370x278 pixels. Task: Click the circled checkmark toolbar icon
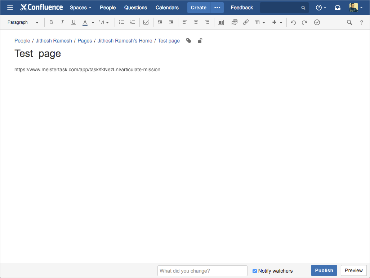pyautogui.click(x=317, y=22)
